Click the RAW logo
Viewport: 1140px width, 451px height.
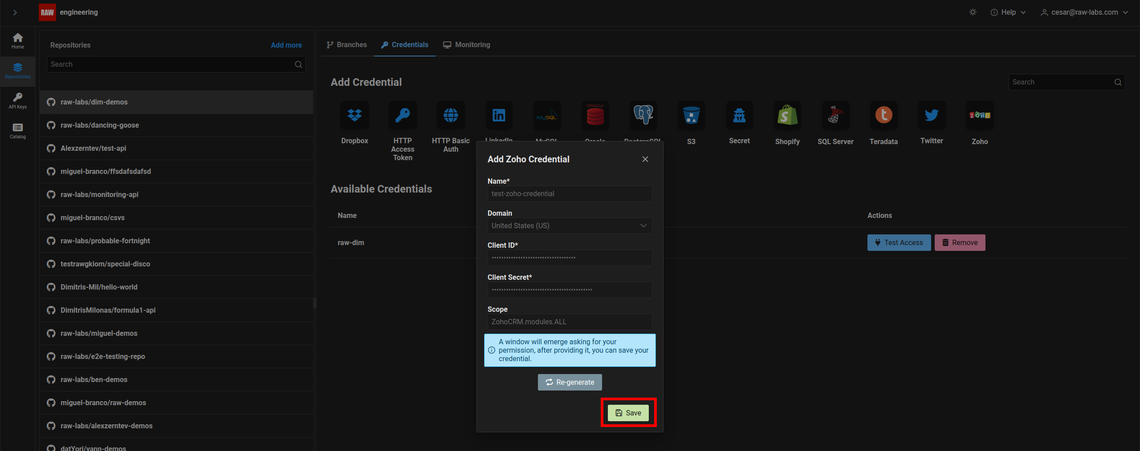pos(47,12)
